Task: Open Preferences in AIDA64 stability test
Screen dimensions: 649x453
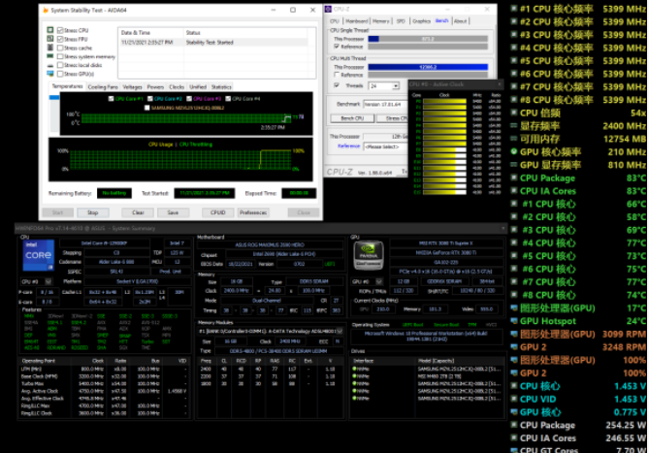Action: point(253,212)
